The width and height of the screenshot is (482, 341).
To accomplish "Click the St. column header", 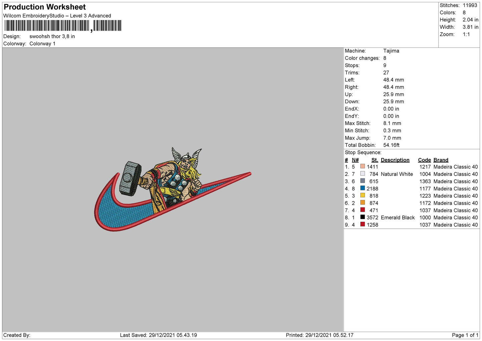I will click(x=375, y=160).
